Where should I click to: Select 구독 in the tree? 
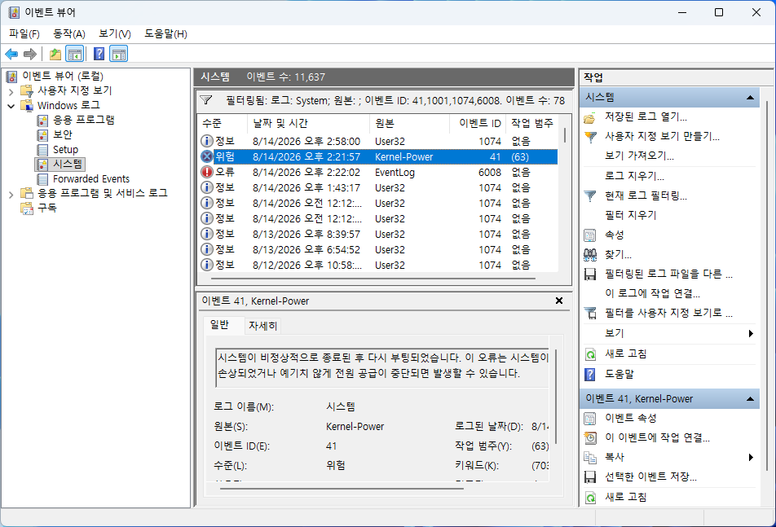pos(46,208)
